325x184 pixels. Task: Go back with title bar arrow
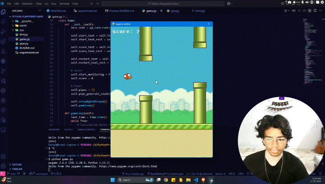(92, 4)
